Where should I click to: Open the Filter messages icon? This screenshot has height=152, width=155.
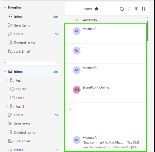pos(136,9)
